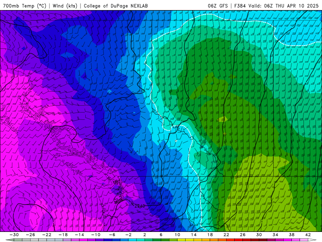Click the 10 degree scale label

tap(178, 235)
